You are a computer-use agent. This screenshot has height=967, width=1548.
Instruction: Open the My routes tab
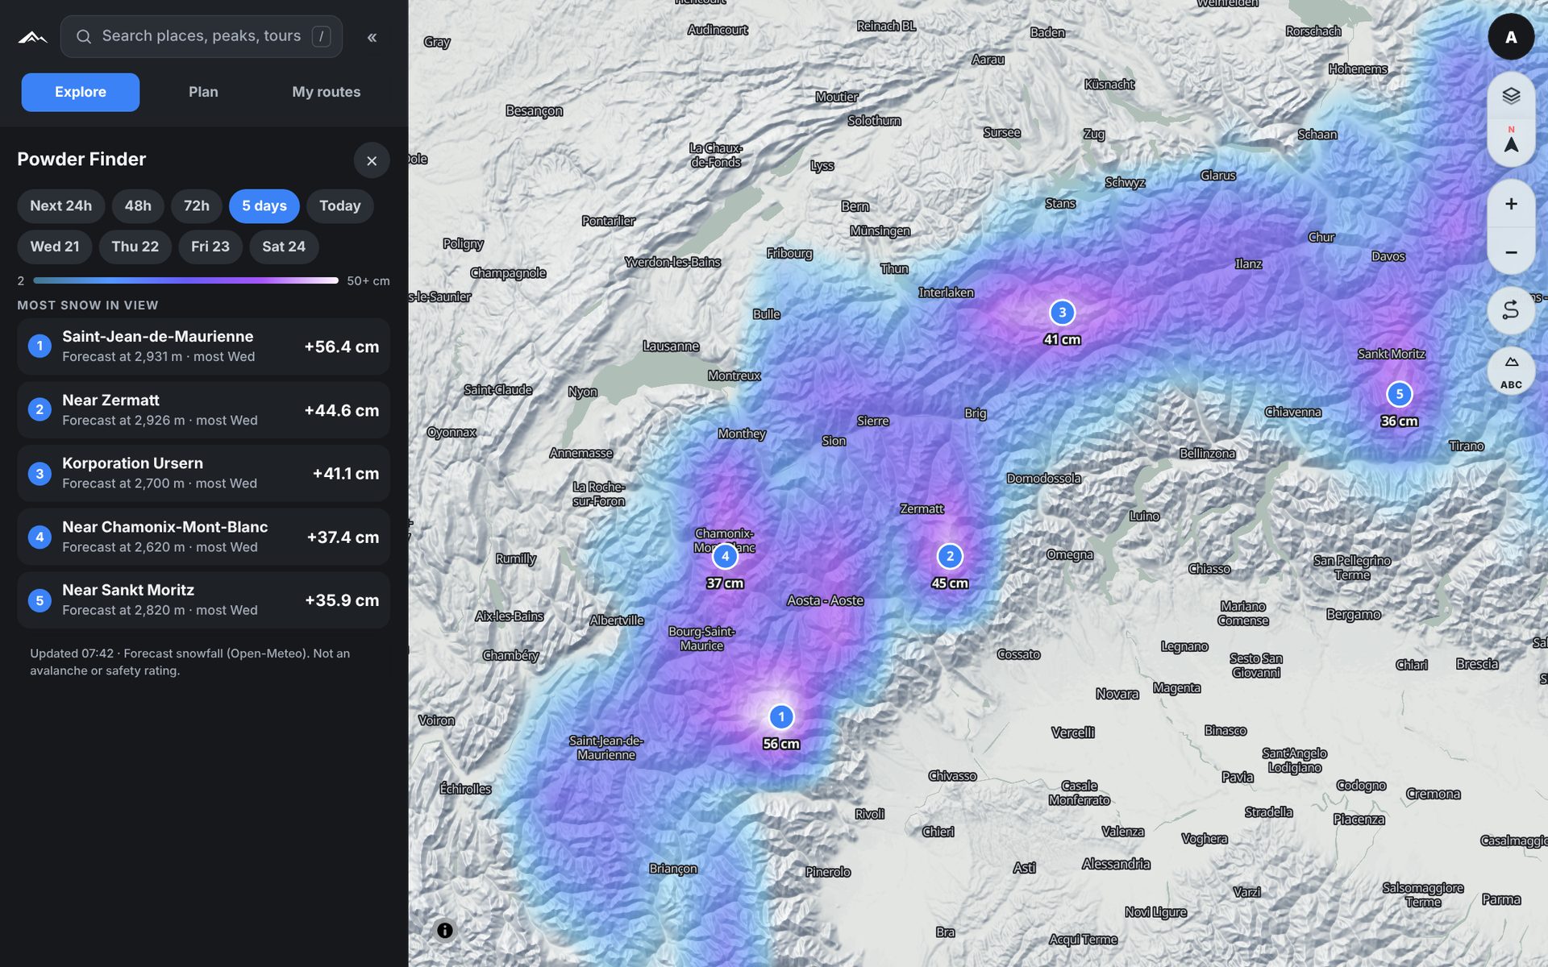(x=326, y=92)
